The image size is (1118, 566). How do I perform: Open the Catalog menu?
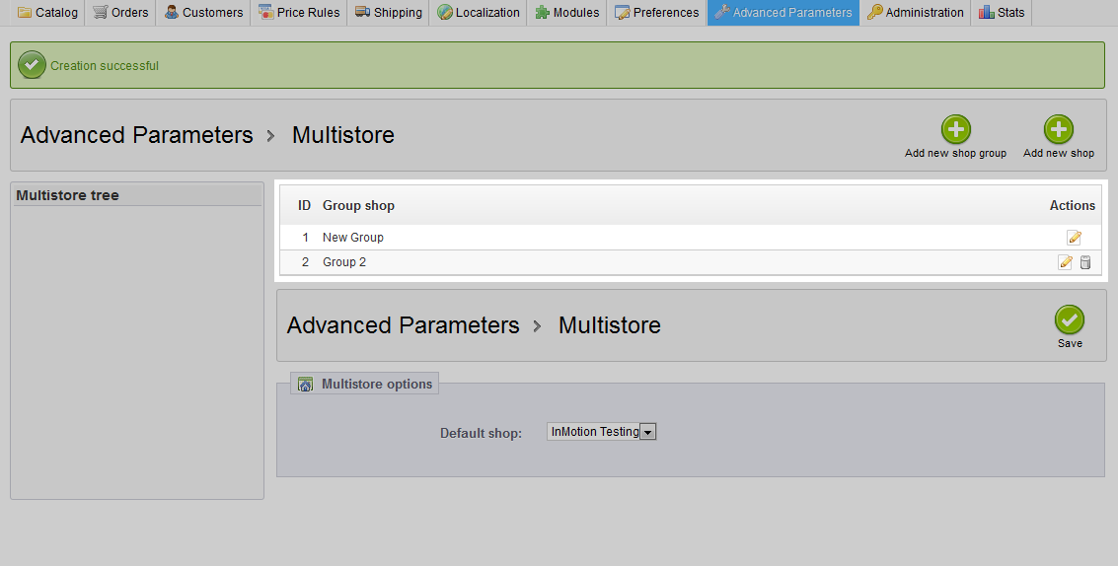(x=47, y=12)
